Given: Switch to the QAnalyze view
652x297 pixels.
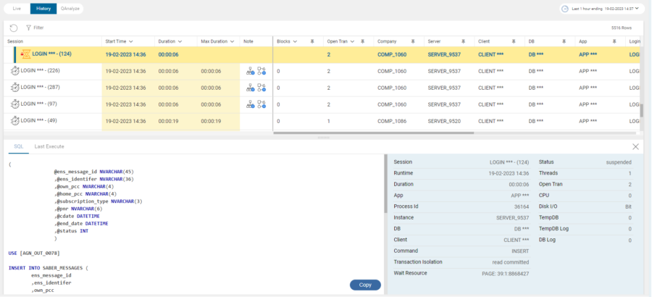Looking at the screenshot, I should point(71,9).
